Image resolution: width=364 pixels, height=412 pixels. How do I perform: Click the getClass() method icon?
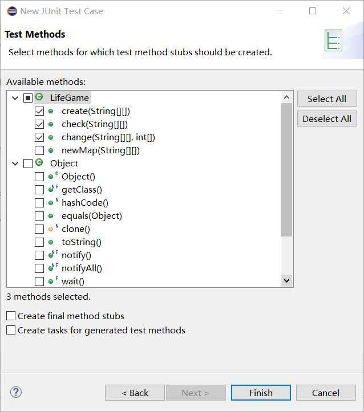(x=52, y=190)
